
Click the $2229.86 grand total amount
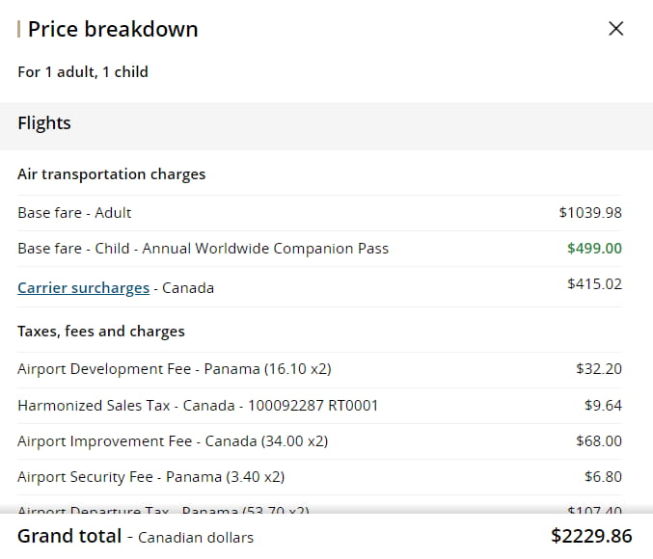coord(591,536)
